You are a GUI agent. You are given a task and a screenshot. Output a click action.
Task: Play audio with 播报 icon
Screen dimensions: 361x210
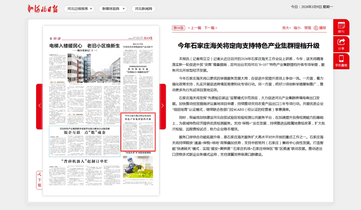coord(320,28)
